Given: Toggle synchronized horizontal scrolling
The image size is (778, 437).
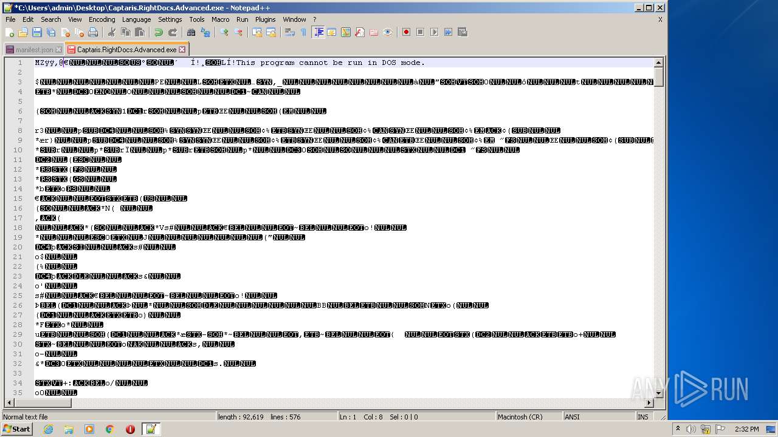Looking at the screenshot, I should click(271, 32).
